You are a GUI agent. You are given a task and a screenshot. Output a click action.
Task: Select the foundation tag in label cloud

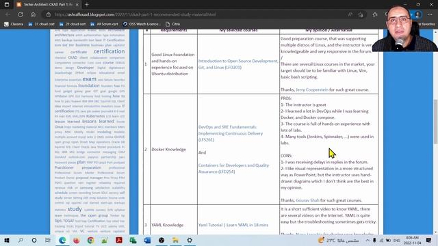[89, 85]
